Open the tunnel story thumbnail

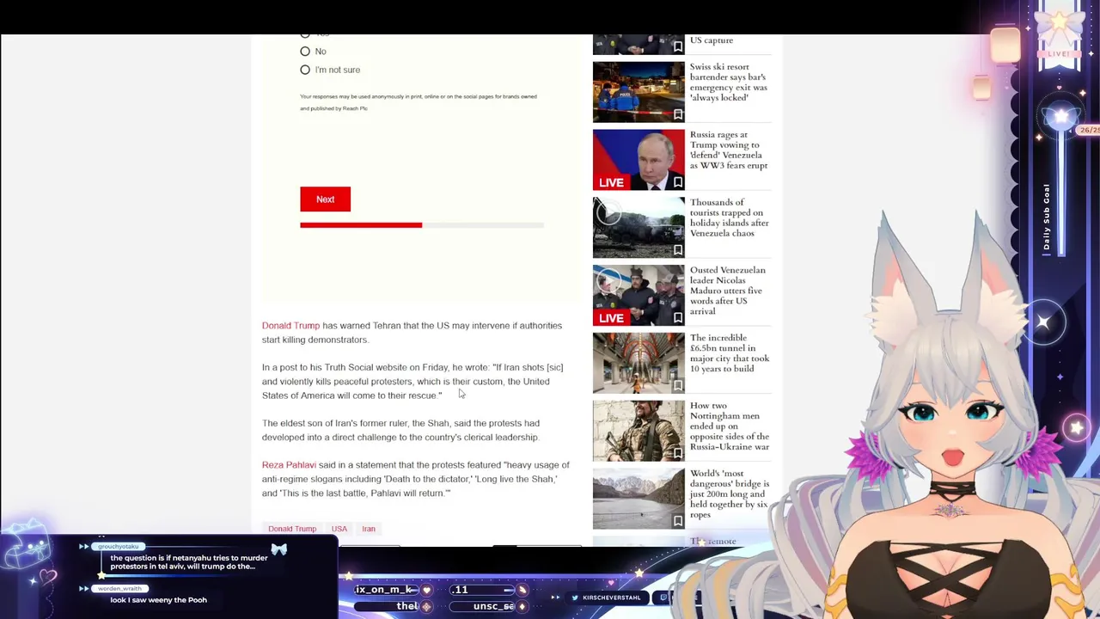click(x=639, y=364)
